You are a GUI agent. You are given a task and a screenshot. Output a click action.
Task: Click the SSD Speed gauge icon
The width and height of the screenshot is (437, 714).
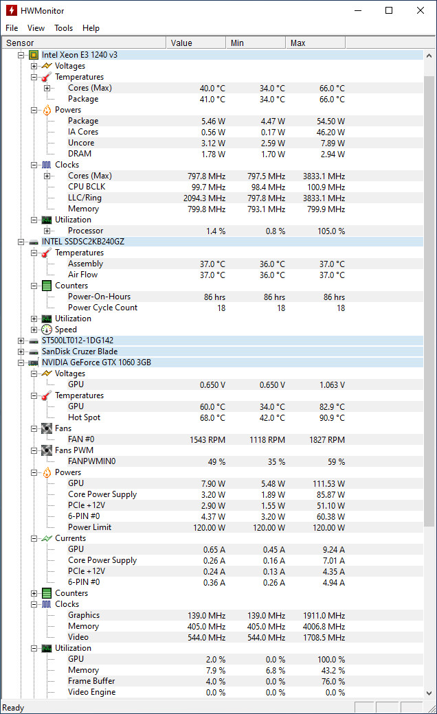[47, 330]
